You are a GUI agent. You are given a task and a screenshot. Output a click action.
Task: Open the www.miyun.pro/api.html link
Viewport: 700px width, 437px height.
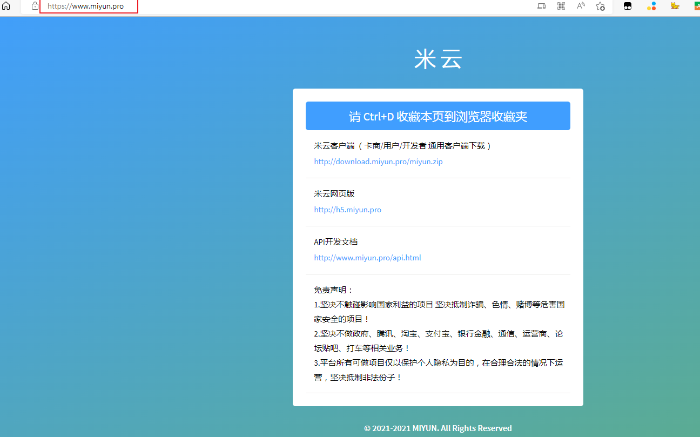pos(367,258)
